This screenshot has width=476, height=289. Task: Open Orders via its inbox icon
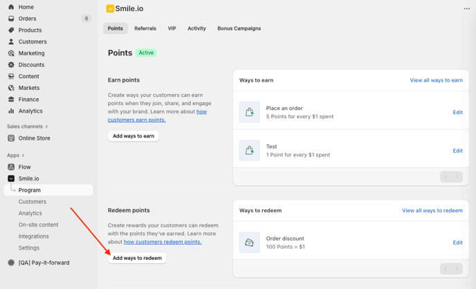[x=11, y=19]
